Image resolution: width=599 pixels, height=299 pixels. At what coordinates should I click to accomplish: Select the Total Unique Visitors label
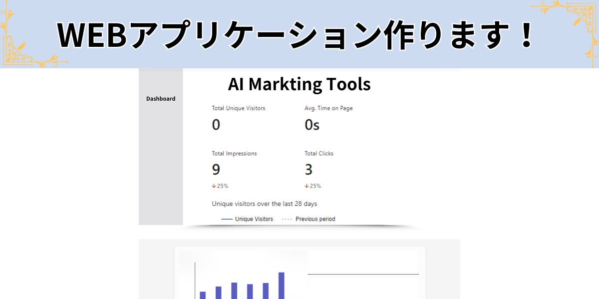click(x=238, y=108)
